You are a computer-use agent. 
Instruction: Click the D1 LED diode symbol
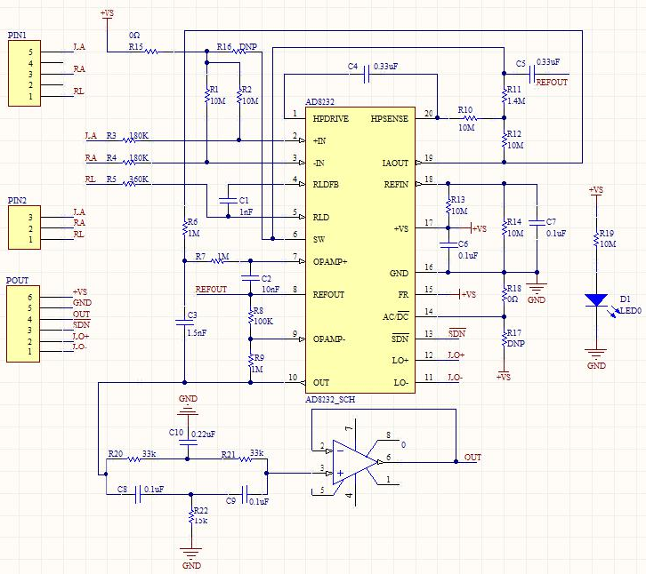coord(596,300)
